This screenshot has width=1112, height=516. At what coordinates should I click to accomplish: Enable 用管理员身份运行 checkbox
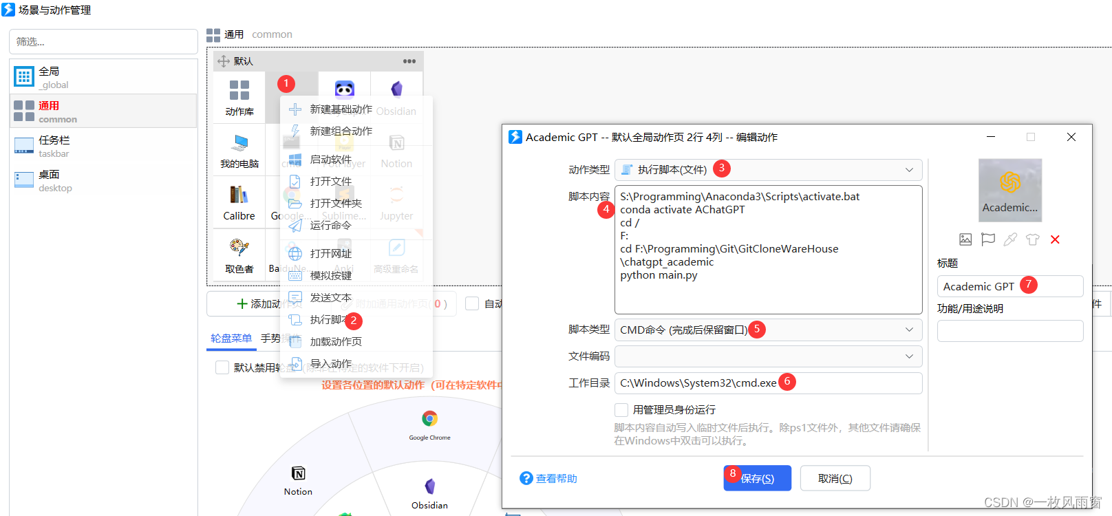pyautogui.click(x=621, y=410)
